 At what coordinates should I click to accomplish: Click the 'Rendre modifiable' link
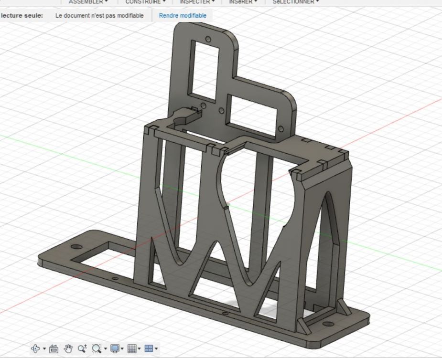[183, 15]
